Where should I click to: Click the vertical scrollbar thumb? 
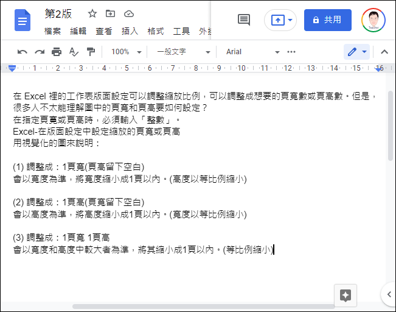tap(391, 126)
